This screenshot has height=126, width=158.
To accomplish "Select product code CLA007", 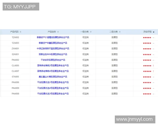I will click(15, 71).
